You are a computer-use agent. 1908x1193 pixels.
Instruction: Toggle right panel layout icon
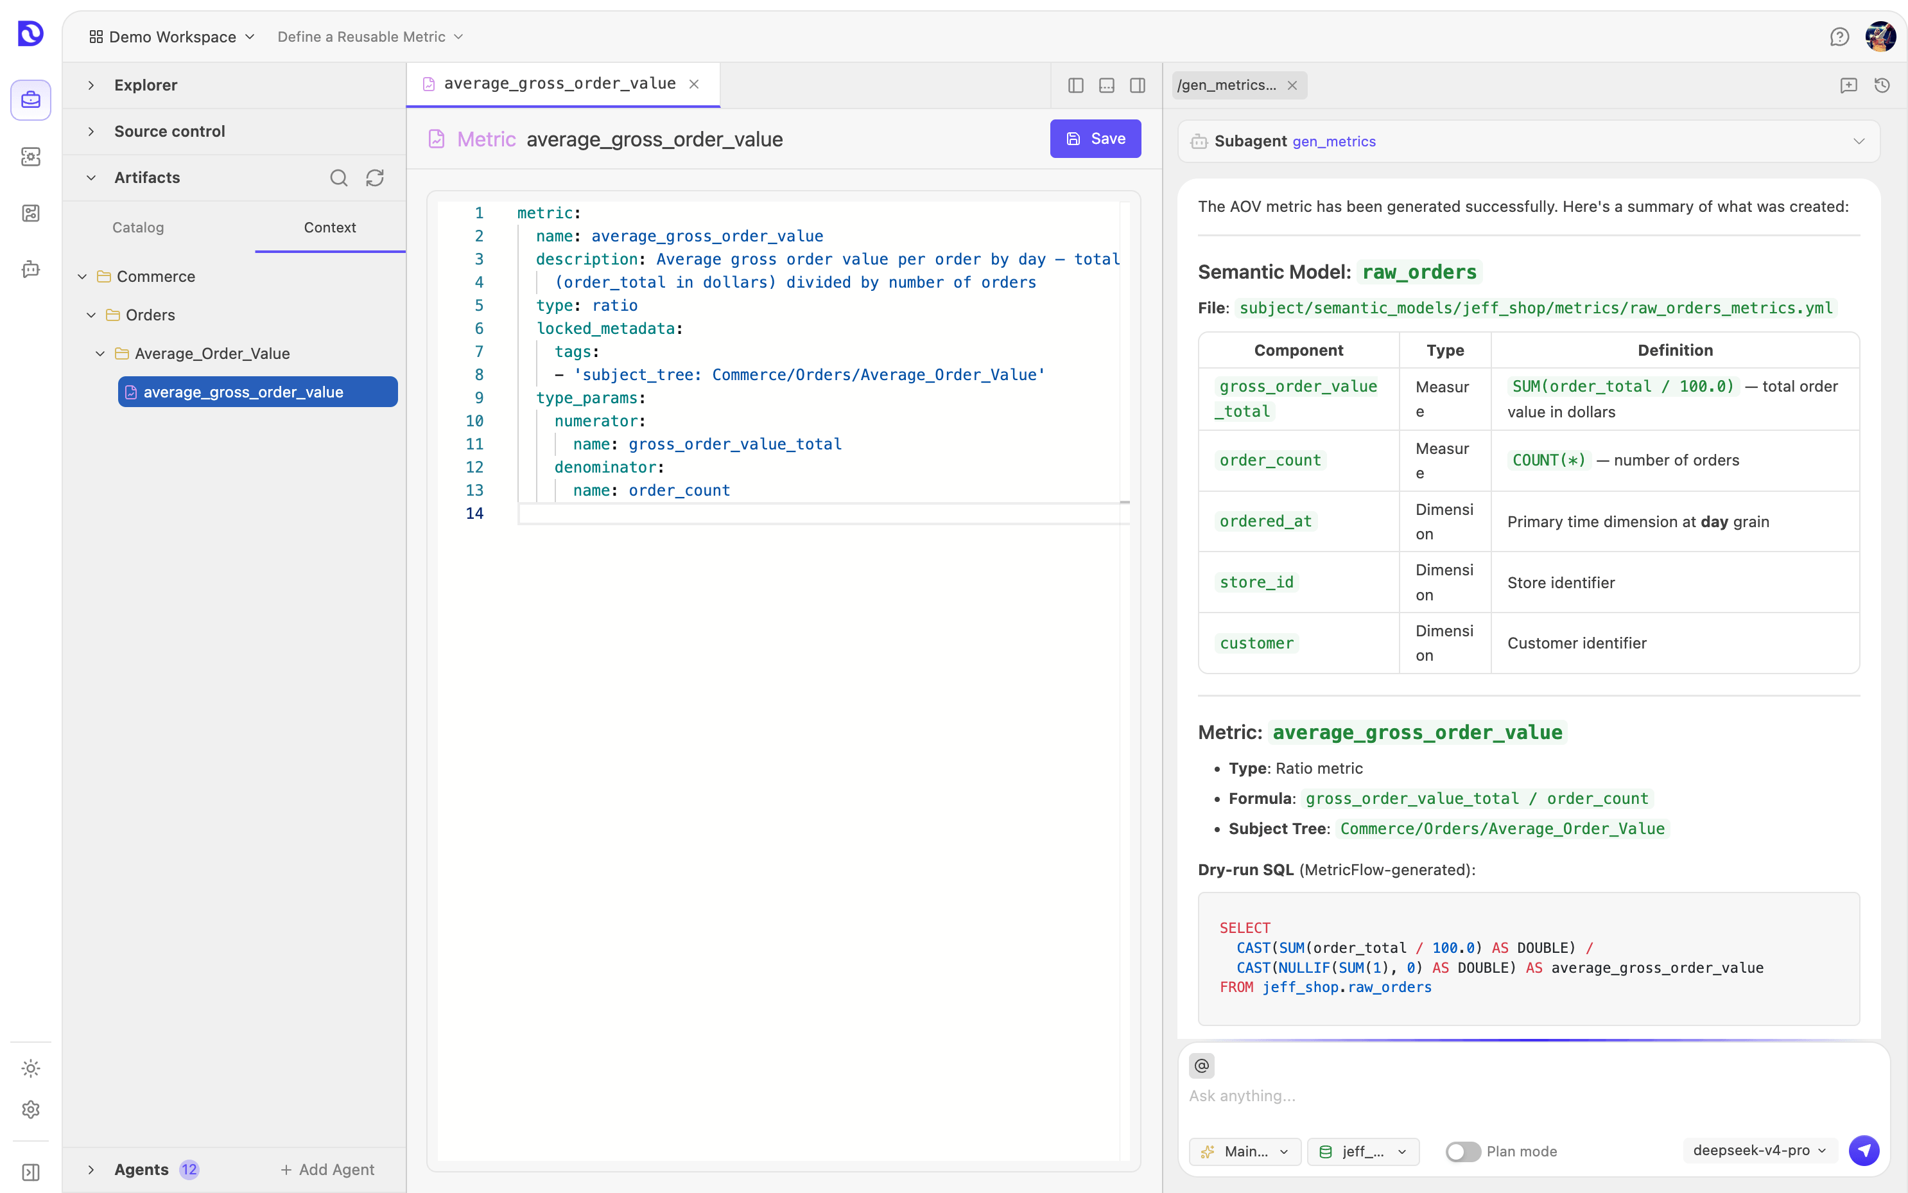click(1138, 85)
